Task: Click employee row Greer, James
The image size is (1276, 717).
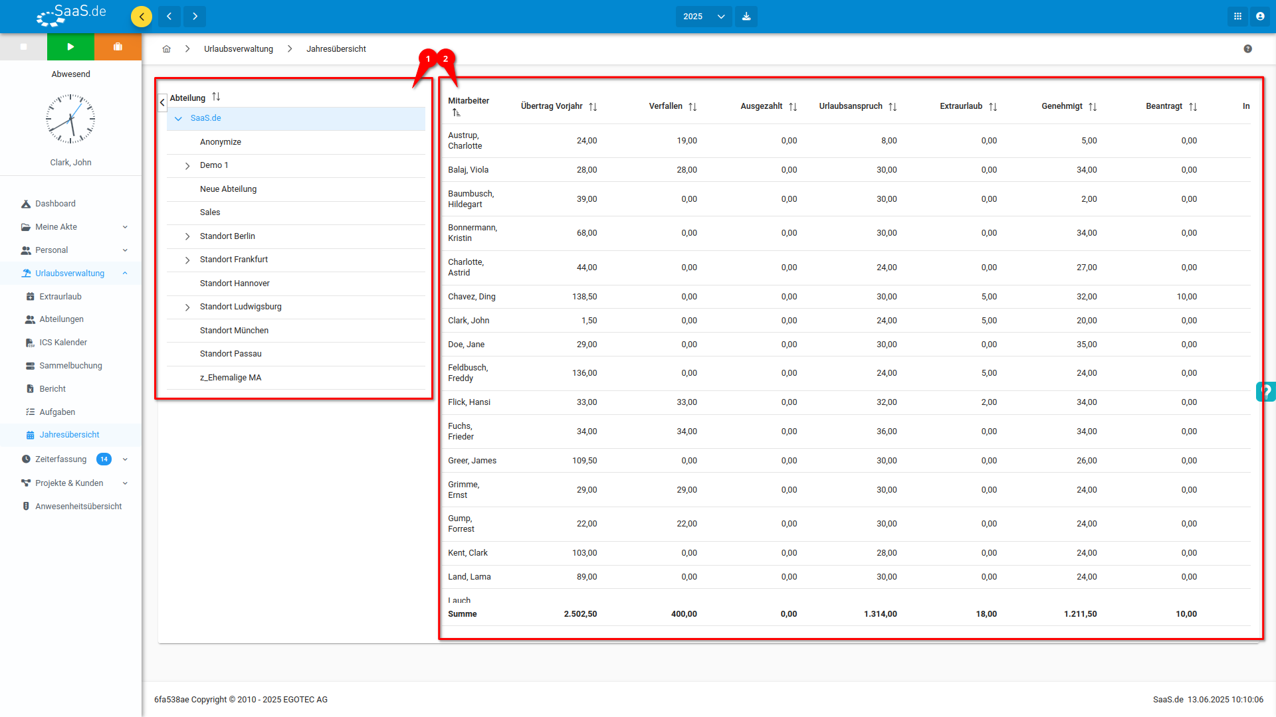Action: coord(846,461)
